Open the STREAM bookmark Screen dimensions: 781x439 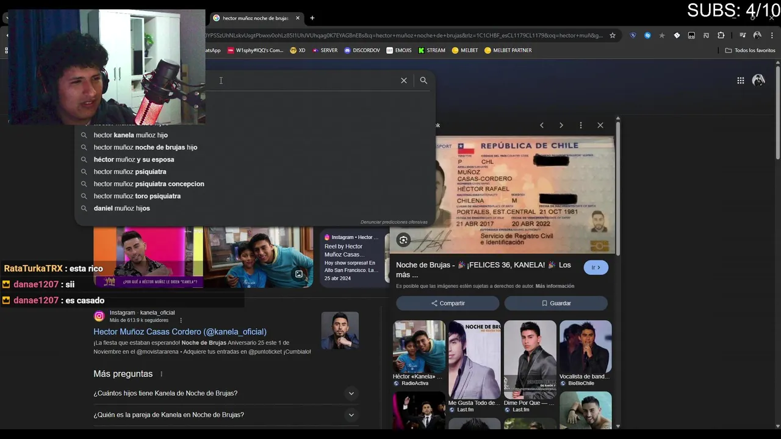(x=431, y=51)
